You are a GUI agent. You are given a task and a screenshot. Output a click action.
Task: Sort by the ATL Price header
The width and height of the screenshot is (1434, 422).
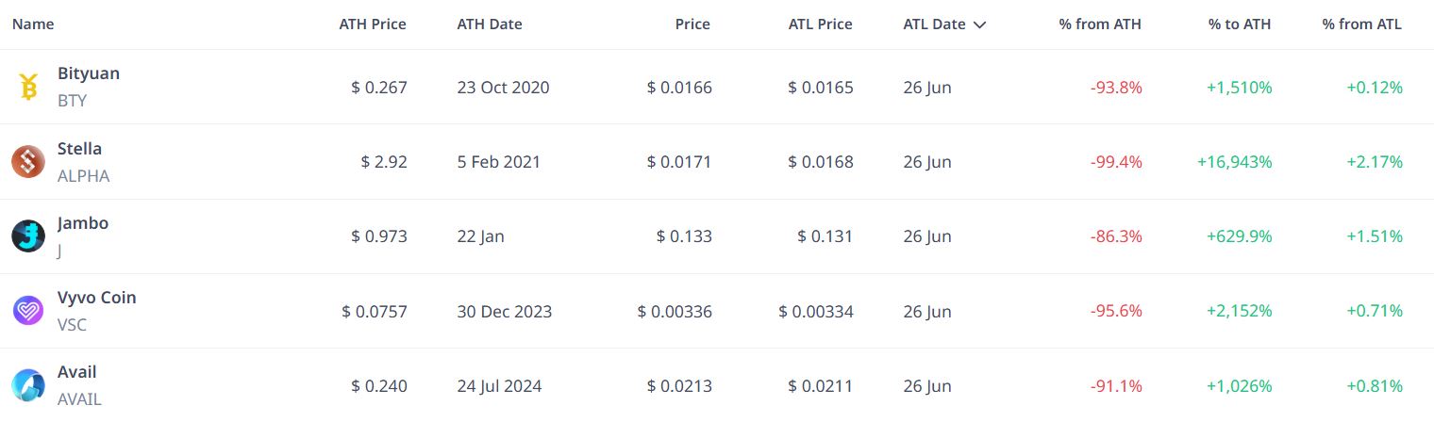tap(821, 24)
